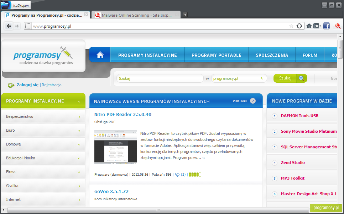Click the PORTABLE arrow circle icon

click(x=253, y=101)
